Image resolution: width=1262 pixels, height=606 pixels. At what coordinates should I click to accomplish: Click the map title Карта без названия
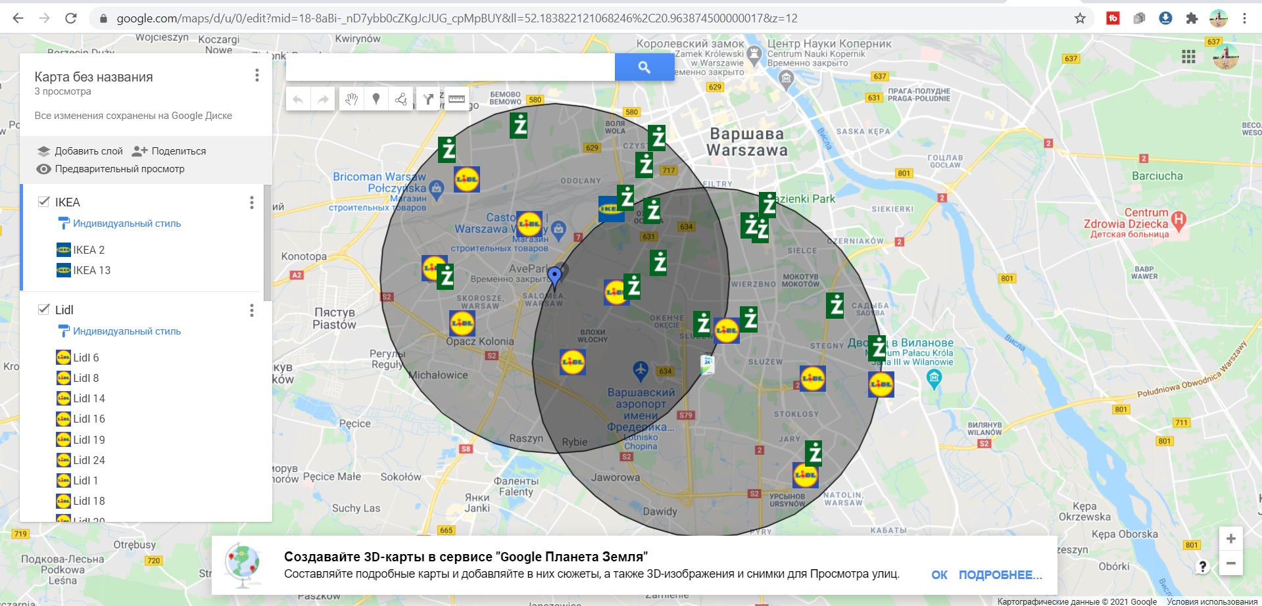click(93, 77)
